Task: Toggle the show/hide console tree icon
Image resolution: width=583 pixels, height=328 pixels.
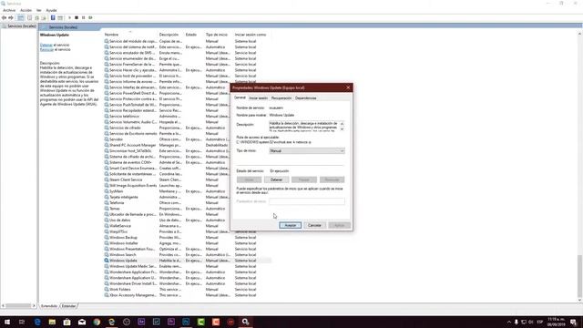Action: 20,17
